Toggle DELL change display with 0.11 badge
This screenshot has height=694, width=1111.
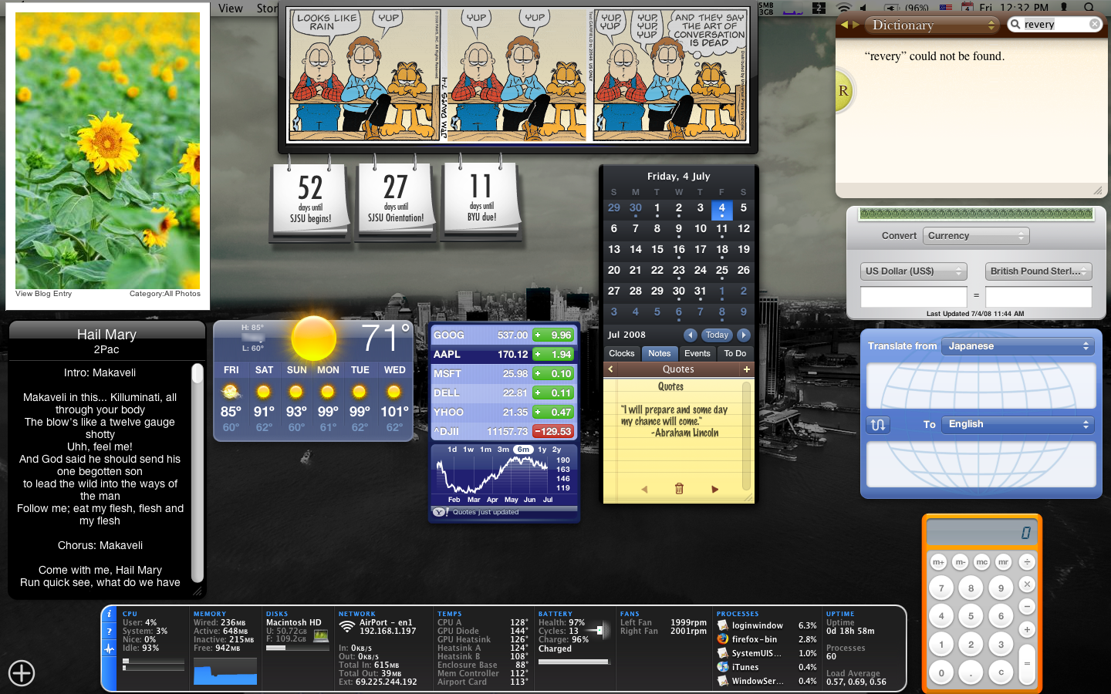(552, 393)
